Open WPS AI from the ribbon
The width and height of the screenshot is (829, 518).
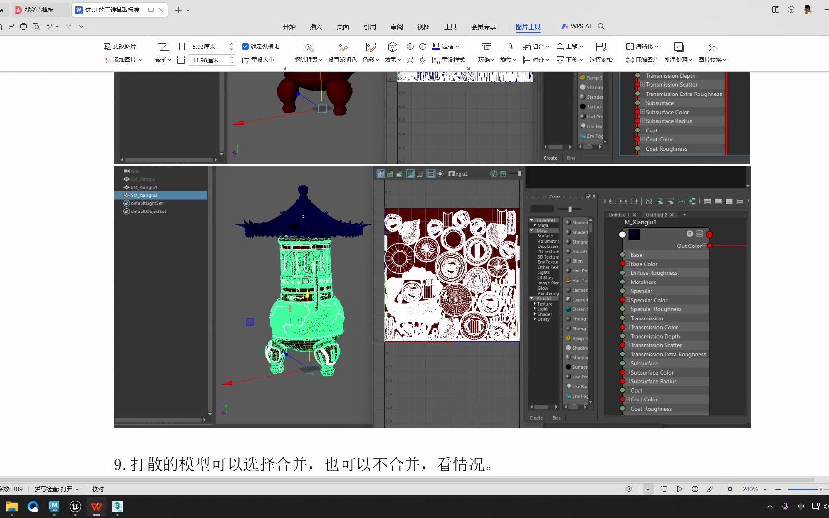[x=576, y=26]
